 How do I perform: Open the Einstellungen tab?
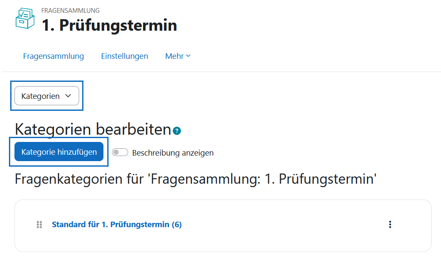tap(125, 56)
